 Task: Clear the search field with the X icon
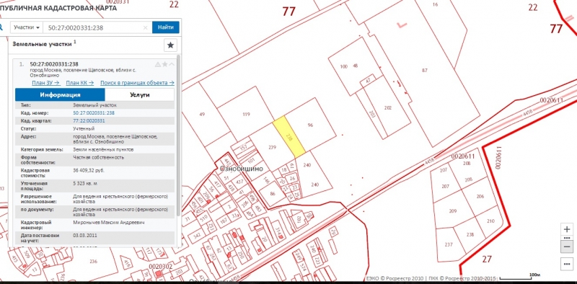coord(146,27)
